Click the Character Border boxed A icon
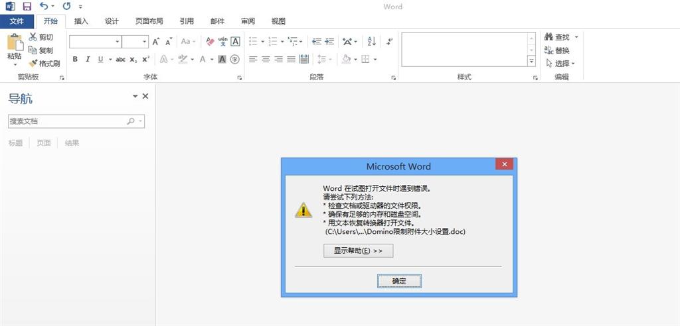Image resolution: width=680 pixels, height=326 pixels. point(235,42)
